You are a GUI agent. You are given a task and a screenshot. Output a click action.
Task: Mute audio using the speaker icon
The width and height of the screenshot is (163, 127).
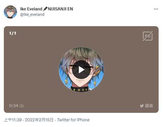pyautogui.click(x=22, y=106)
